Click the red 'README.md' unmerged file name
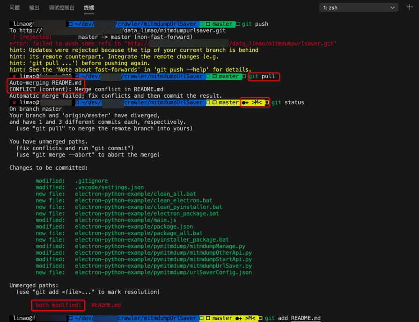Viewport: 419px width, 322px height. pos(106,305)
